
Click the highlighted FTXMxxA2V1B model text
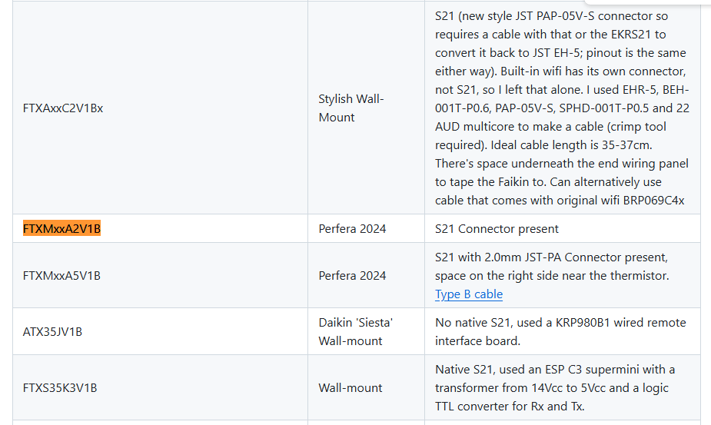coord(61,228)
